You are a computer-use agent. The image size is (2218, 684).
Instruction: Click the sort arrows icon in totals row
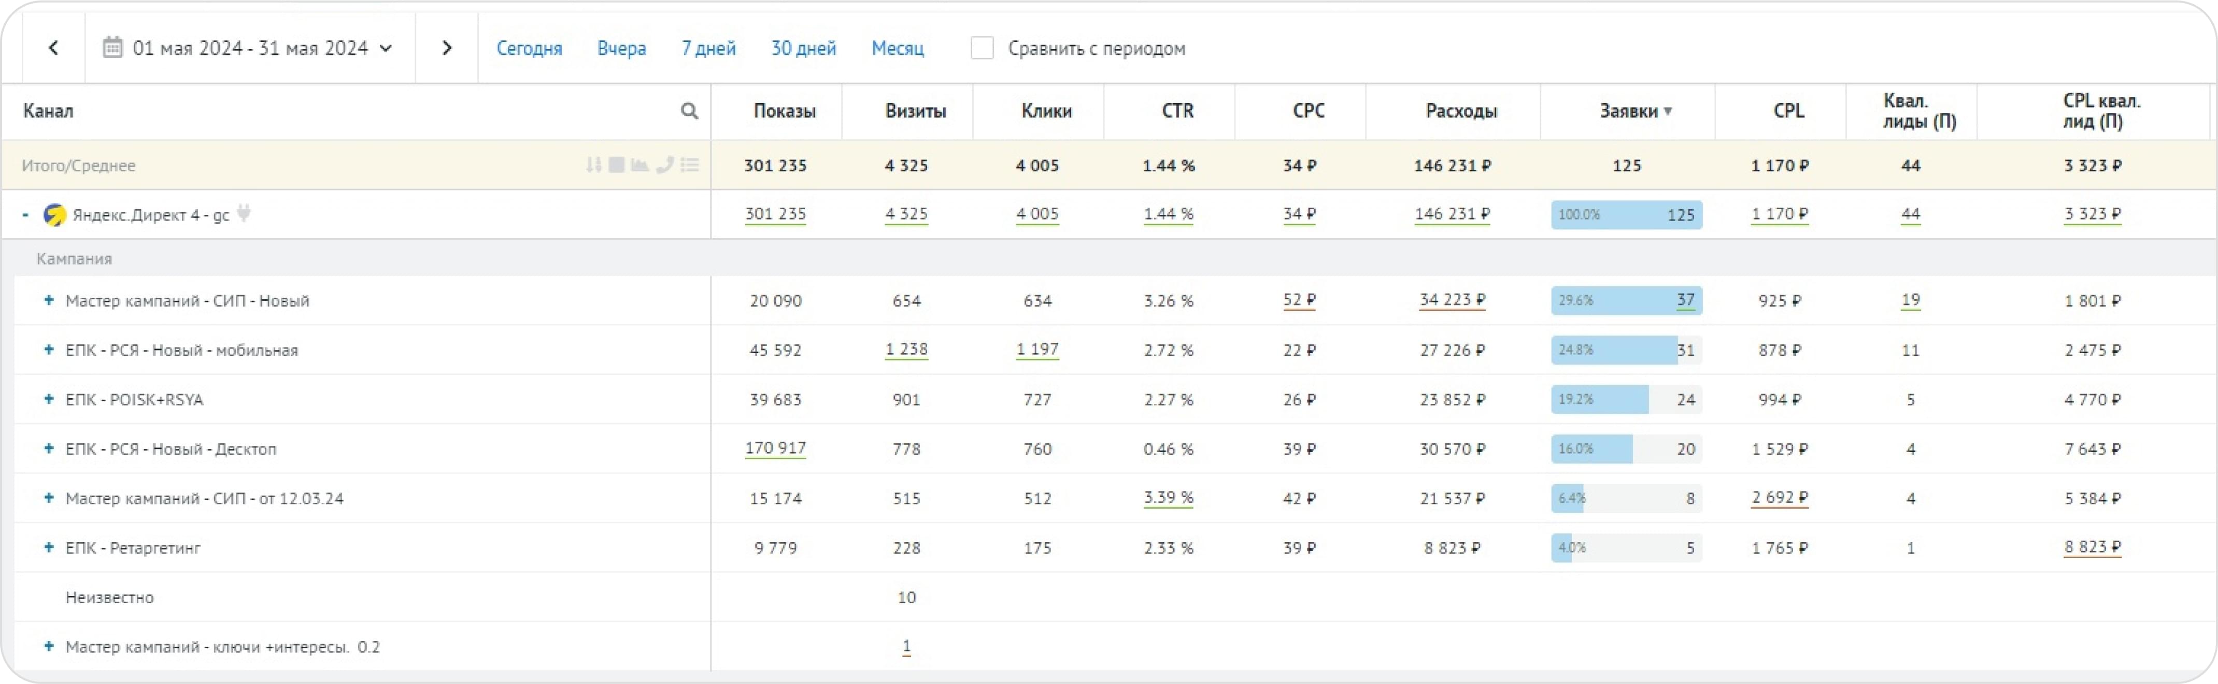(x=593, y=164)
